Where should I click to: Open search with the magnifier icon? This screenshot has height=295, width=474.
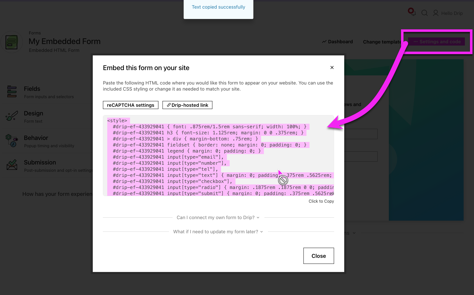[424, 13]
